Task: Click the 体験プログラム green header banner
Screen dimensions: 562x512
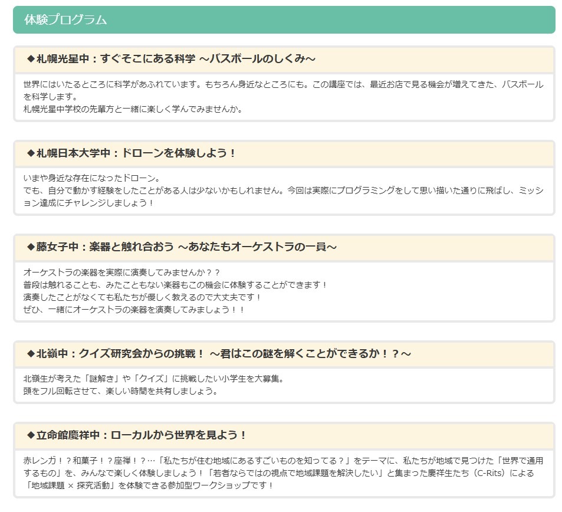Action: tap(284, 19)
